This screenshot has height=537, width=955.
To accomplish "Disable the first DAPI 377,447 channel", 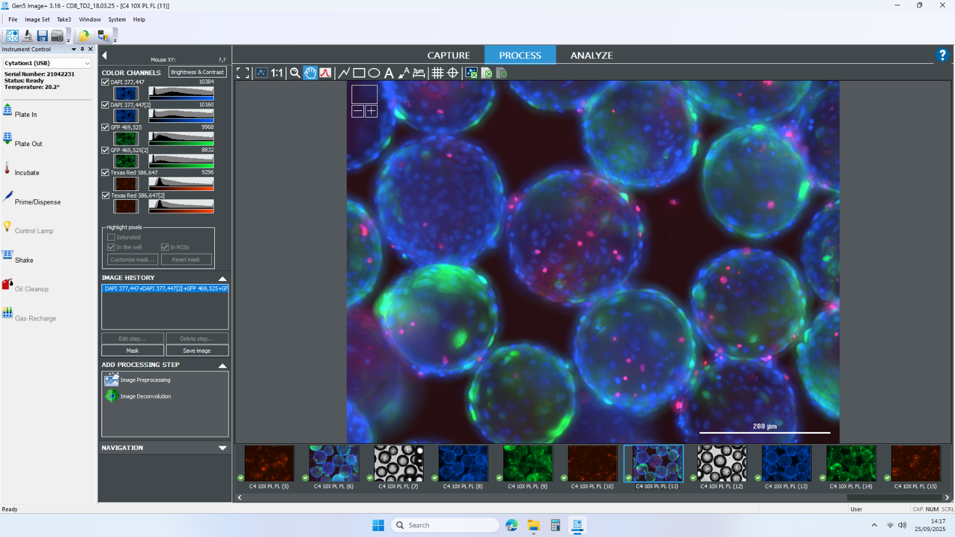I will (106, 82).
